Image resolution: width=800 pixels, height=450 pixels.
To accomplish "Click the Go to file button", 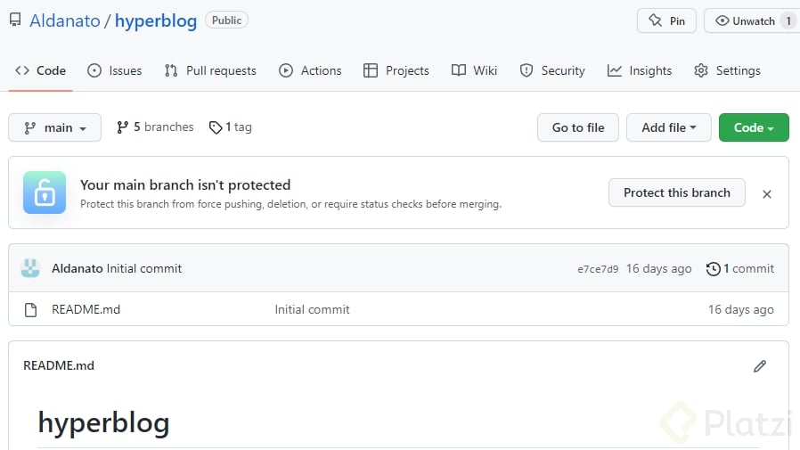I will pos(578,127).
